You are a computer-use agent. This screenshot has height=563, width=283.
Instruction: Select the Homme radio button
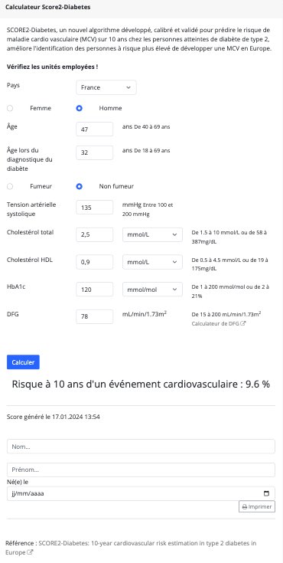[80, 108]
